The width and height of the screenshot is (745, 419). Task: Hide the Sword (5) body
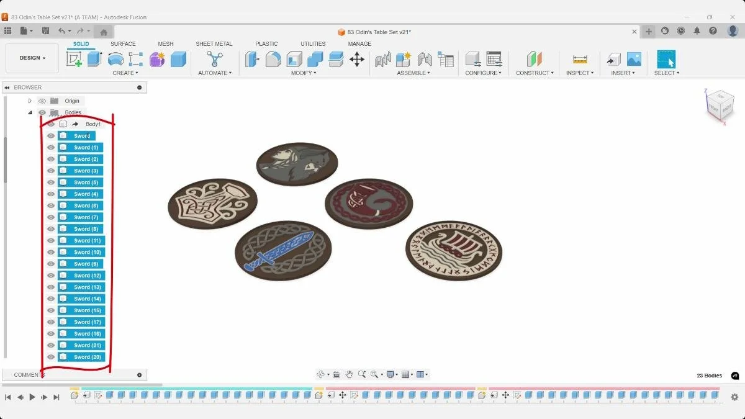coord(51,182)
